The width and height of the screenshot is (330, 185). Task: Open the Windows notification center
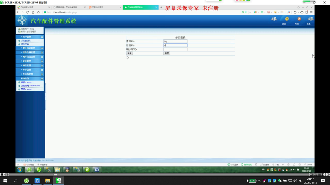click(323, 181)
